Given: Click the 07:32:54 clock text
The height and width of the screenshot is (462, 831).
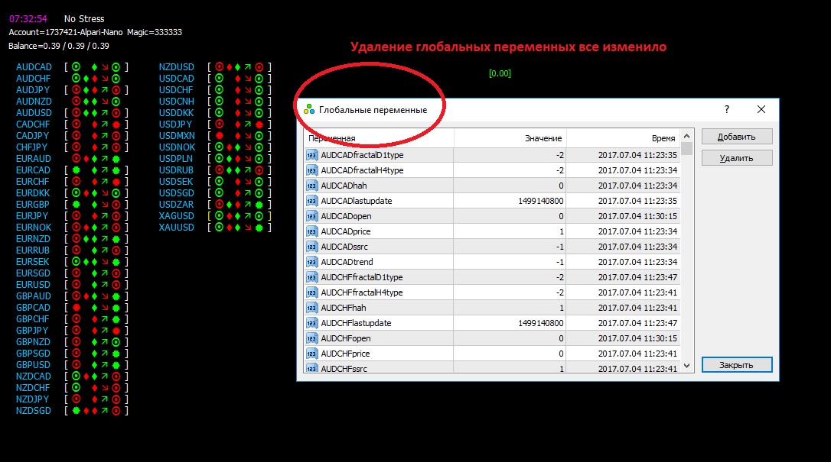Looking at the screenshot, I should [x=28, y=19].
